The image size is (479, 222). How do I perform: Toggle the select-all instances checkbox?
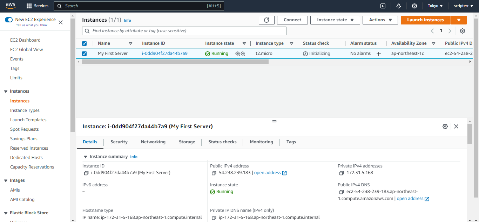[84, 43]
